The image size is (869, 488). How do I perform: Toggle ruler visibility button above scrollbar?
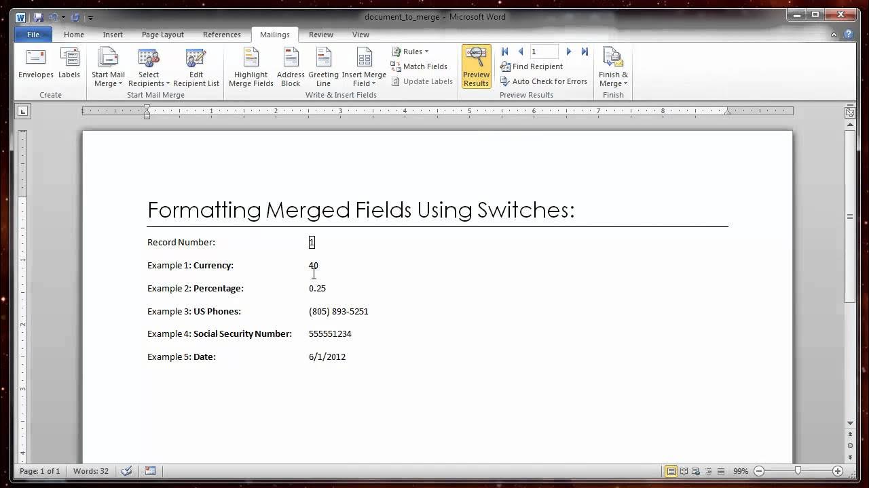pyautogui.click(x=850, y=113)
